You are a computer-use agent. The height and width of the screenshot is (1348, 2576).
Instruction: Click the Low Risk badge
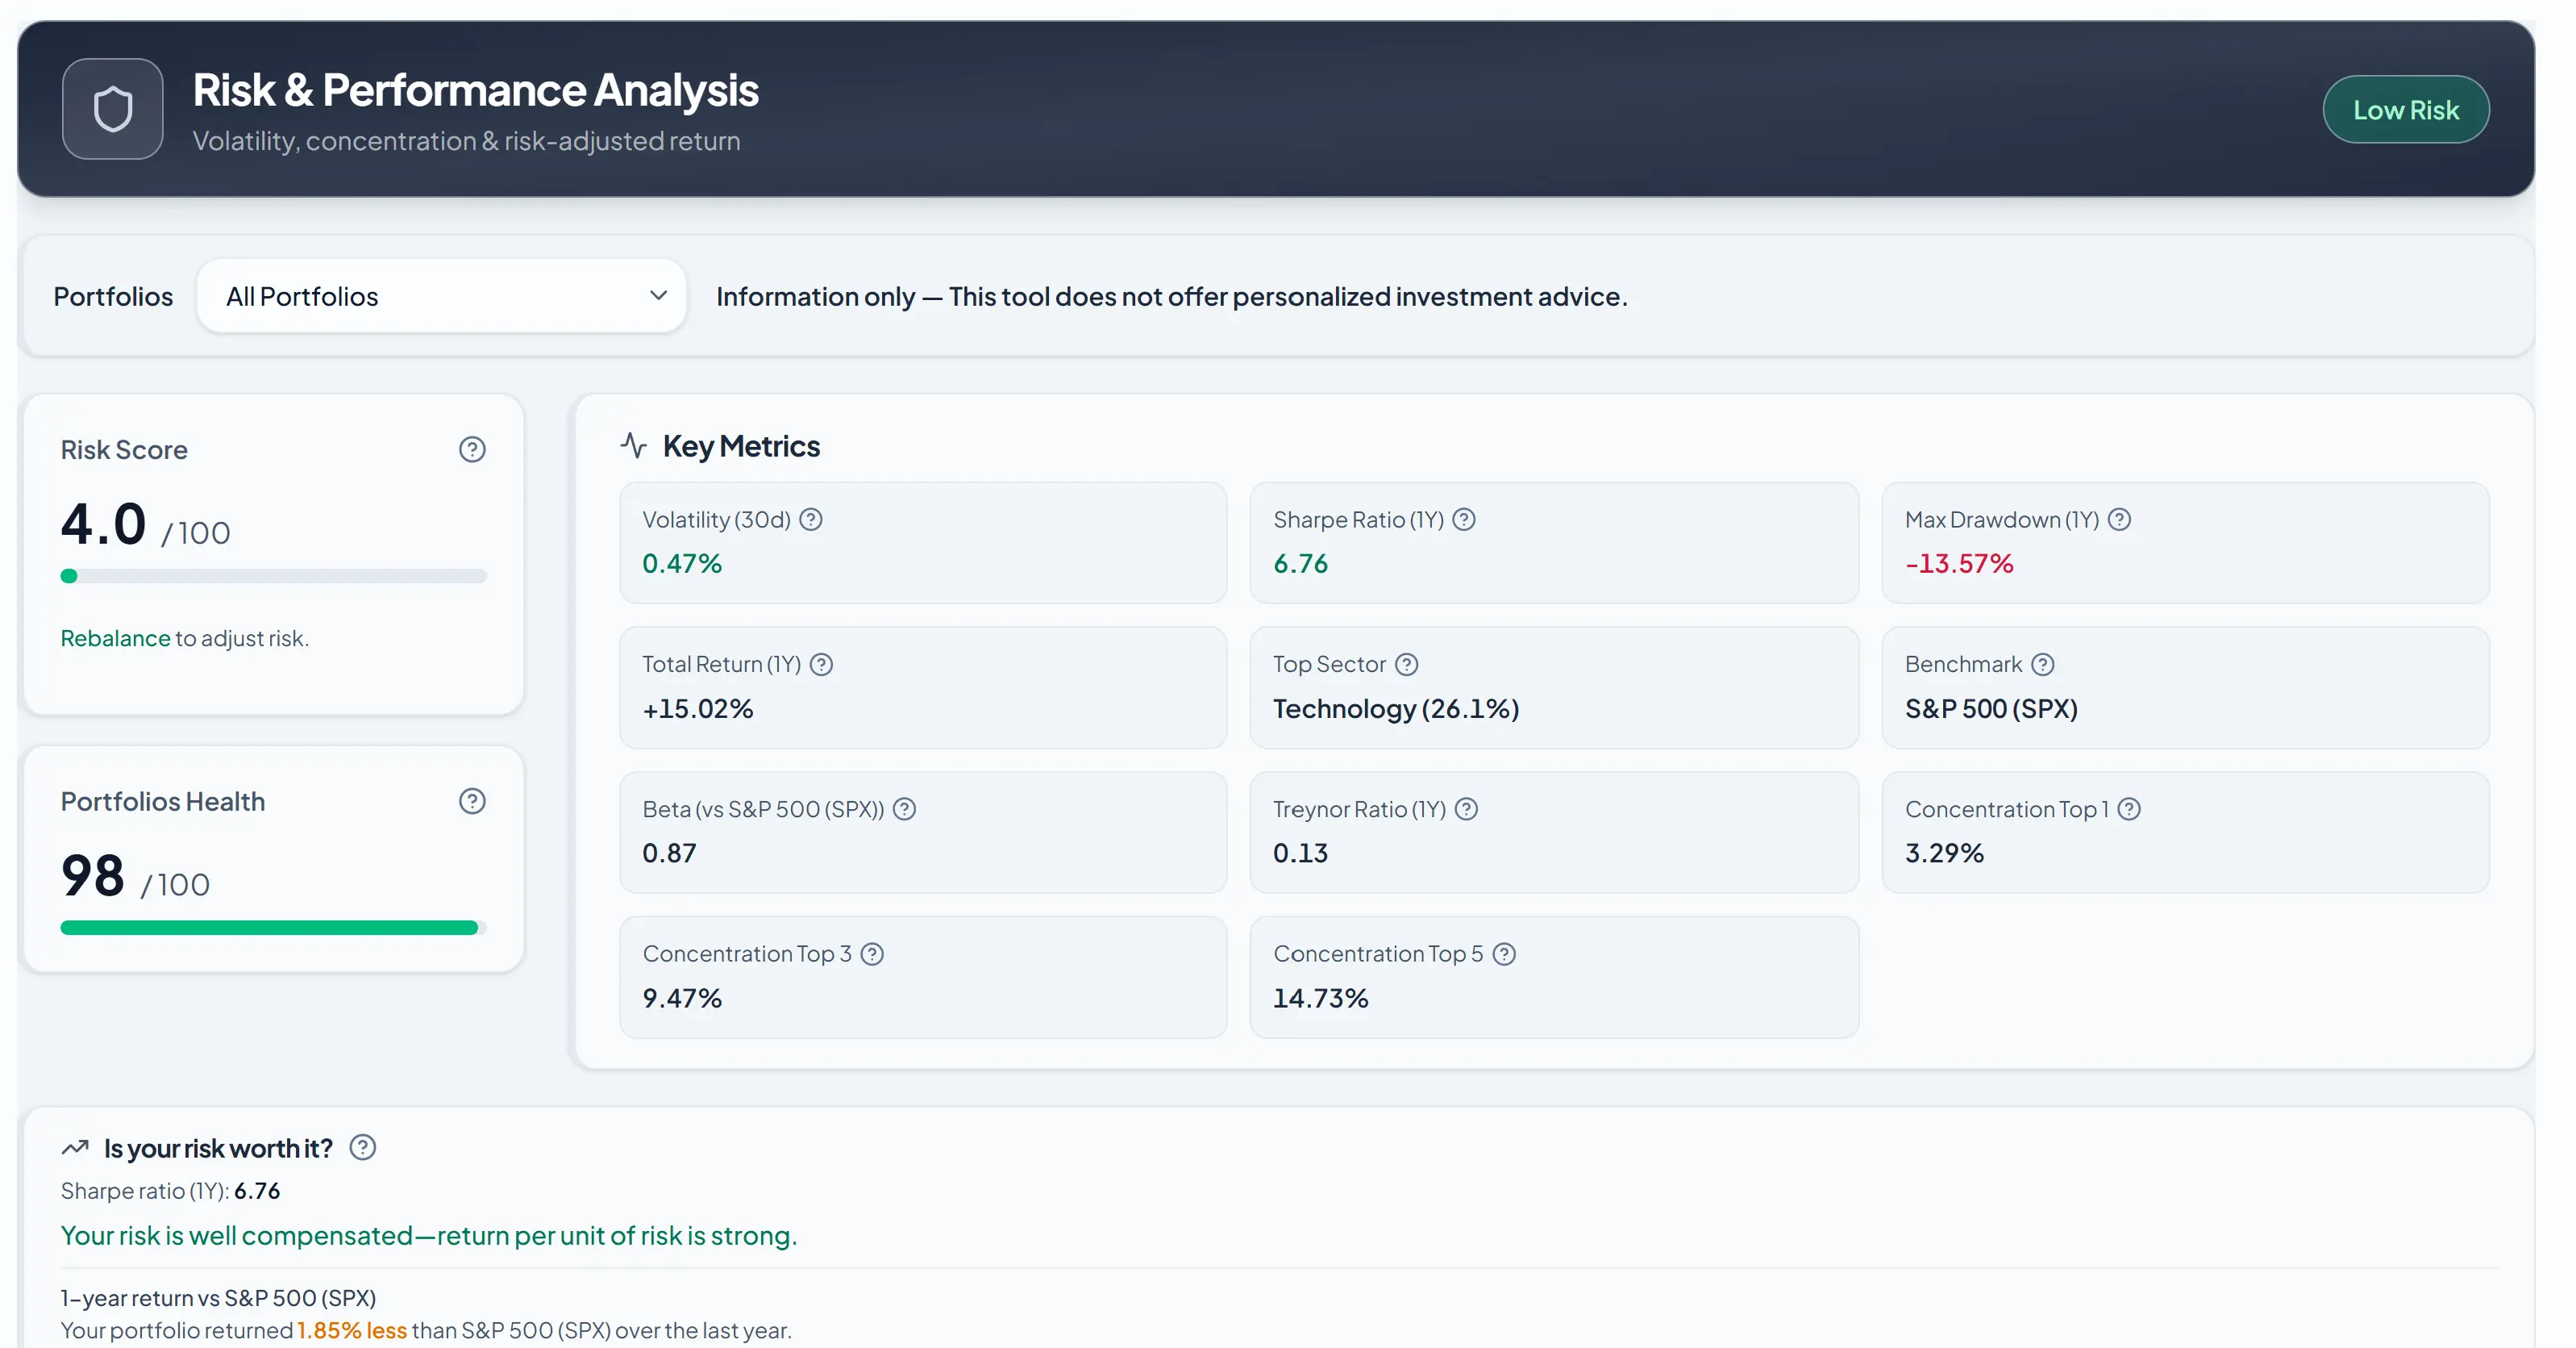click(x=2406, y=109)
